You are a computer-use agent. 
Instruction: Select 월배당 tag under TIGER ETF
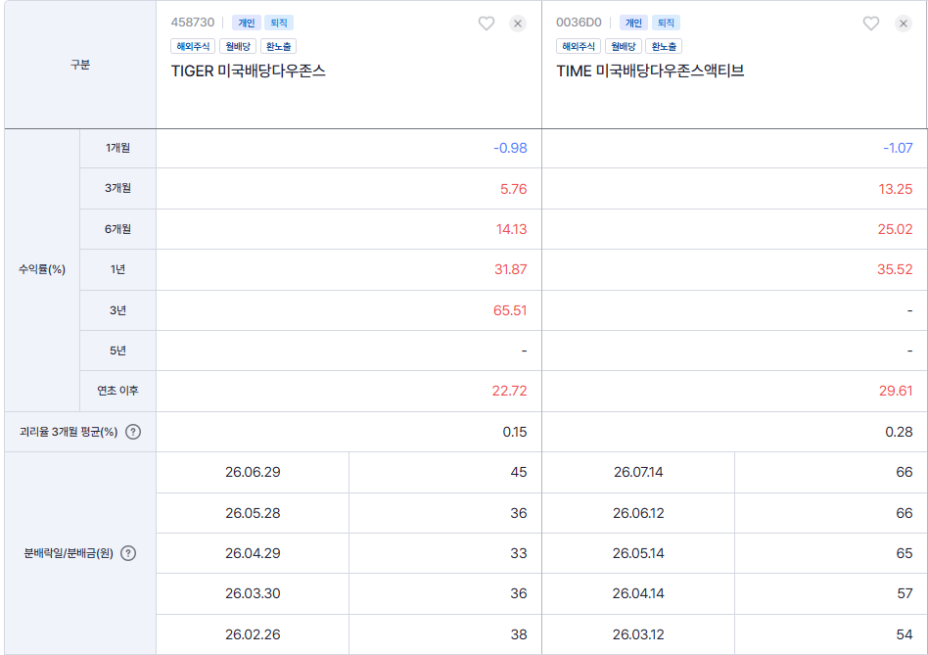click(238, 46)
